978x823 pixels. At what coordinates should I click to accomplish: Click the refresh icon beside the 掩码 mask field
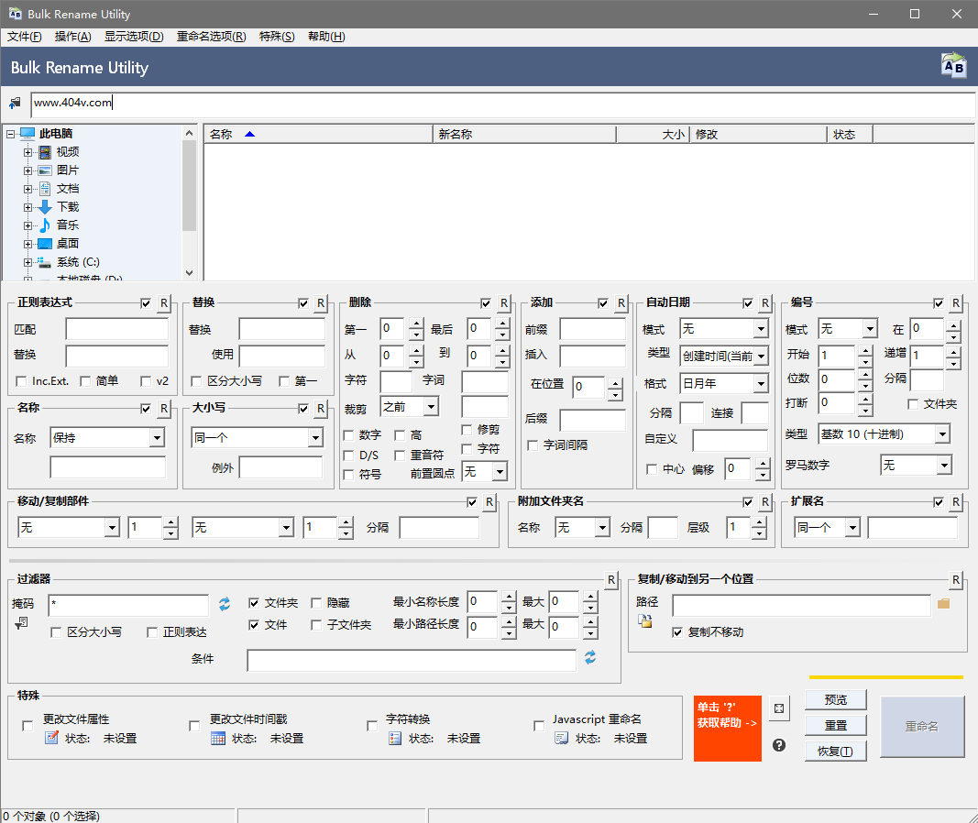[x=224, y=604]
